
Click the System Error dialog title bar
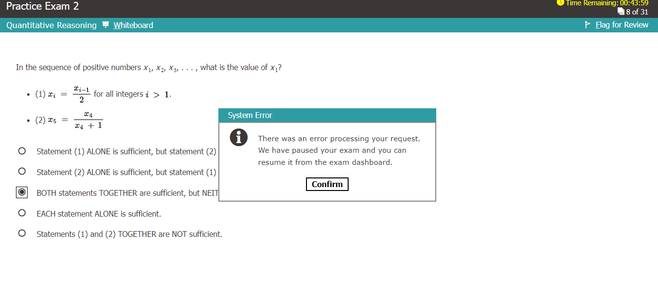pyautogui.click(x=327, y=116)
